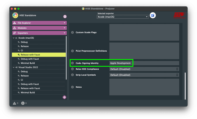The height and width of the screenshot is (119, 197).
Task: Click the info messages icon in status bar
Action: pos(23,103)
